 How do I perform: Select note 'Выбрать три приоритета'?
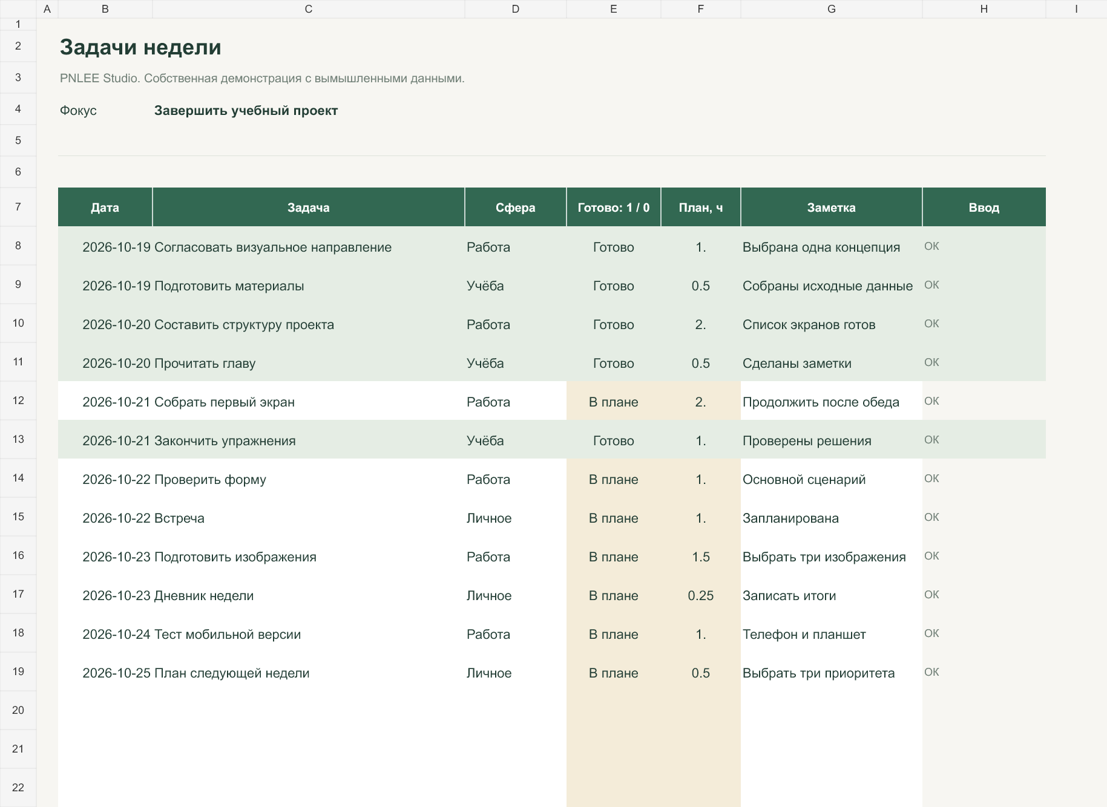pos(831,673)
